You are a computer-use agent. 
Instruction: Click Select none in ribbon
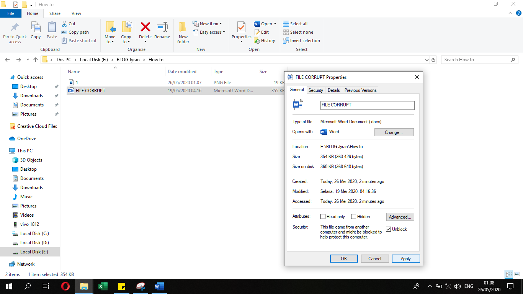[x=298, y=32]
